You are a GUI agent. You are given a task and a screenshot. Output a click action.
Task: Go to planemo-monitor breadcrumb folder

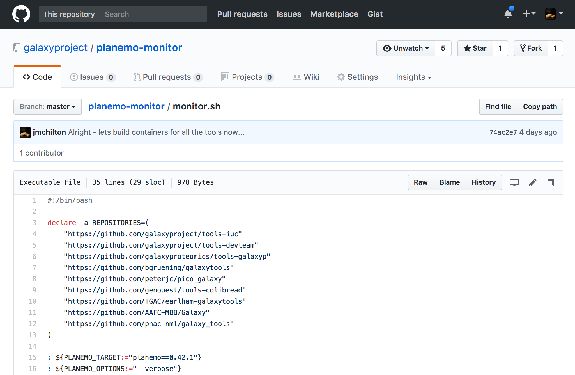pyautogui.click(x=126, y=106)
